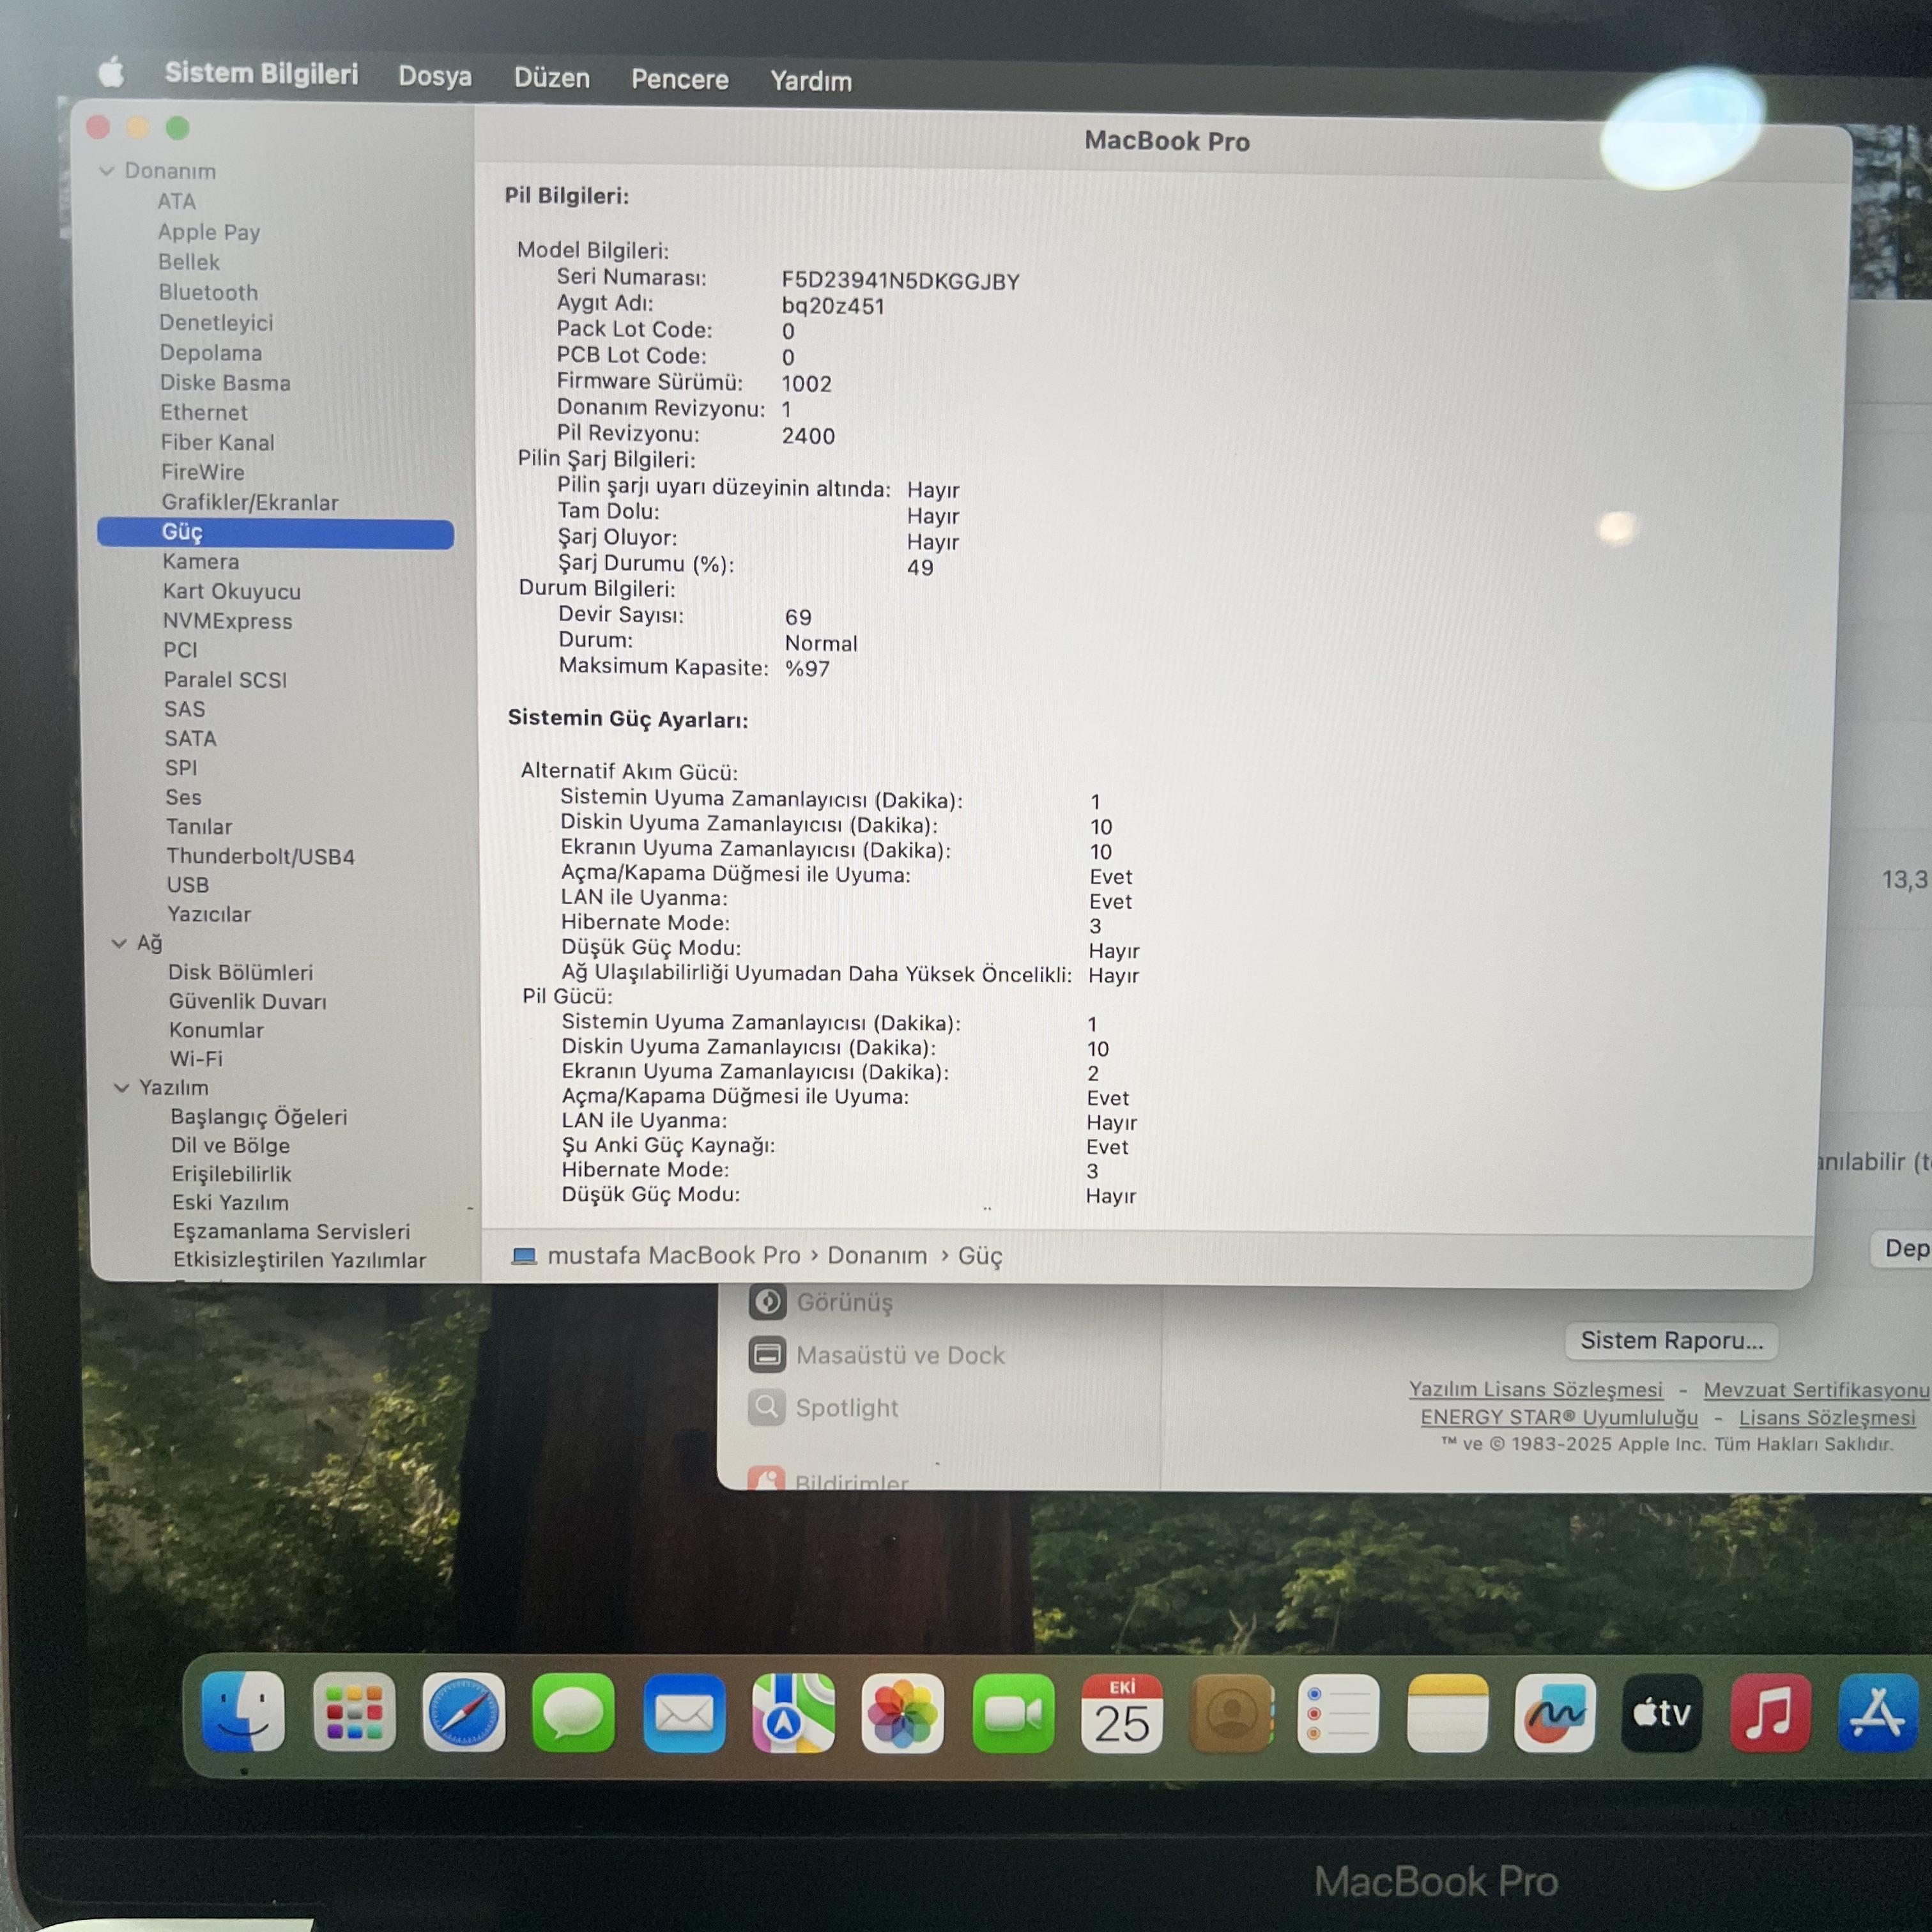This screenshot has width=1932, height=1932.
Task: Open the Dosya menu
Action: coord(434,77)
